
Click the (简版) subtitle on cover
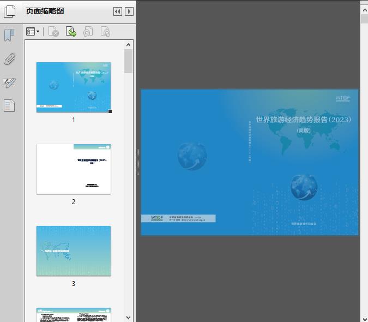pyautogui.click(x=304, y=130)
